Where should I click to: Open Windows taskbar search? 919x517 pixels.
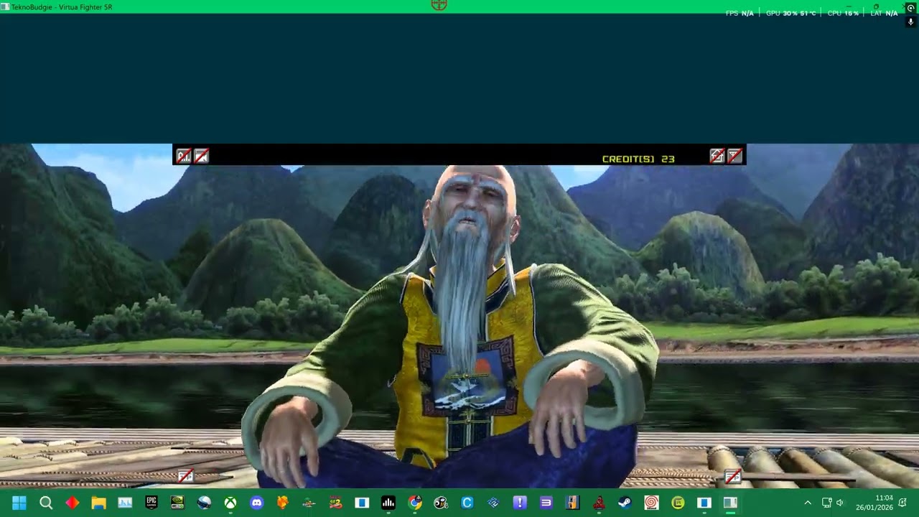click(46, 503)
